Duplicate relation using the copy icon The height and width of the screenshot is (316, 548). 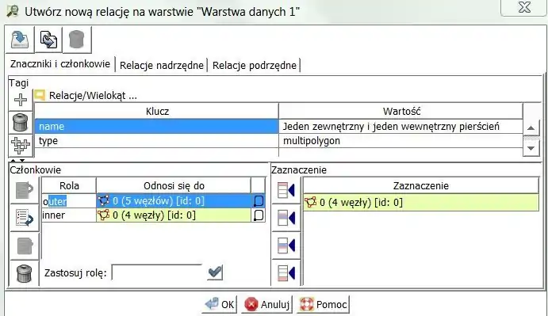(x=48, y=40)
